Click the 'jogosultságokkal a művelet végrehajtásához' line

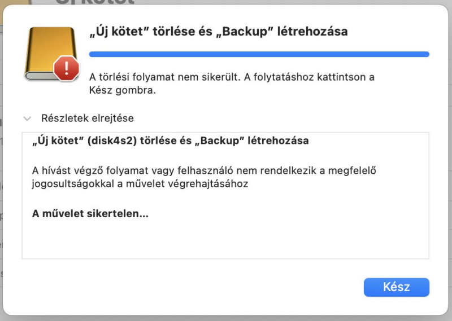[x=140, y=184]
